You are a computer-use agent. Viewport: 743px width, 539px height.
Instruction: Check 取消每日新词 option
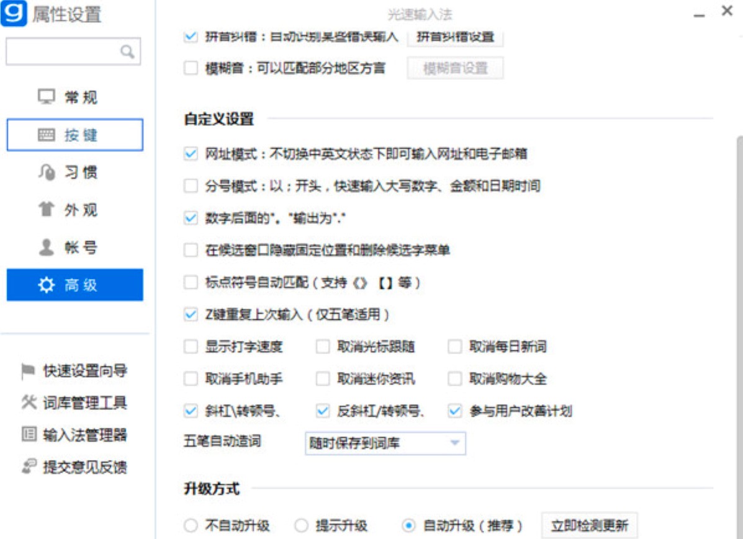455,347
